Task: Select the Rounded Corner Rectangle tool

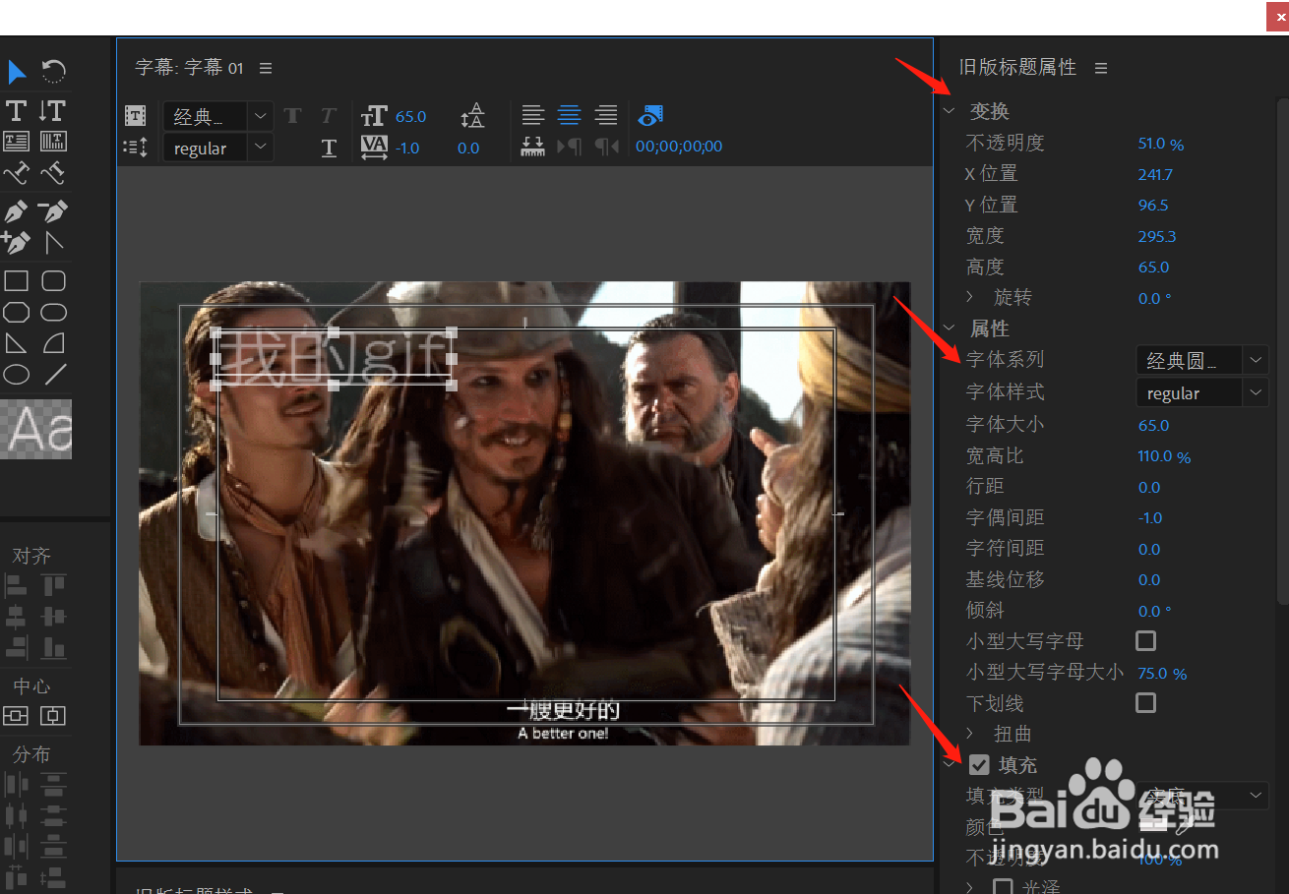Action: pyautogui.click(x=53, y=281)
